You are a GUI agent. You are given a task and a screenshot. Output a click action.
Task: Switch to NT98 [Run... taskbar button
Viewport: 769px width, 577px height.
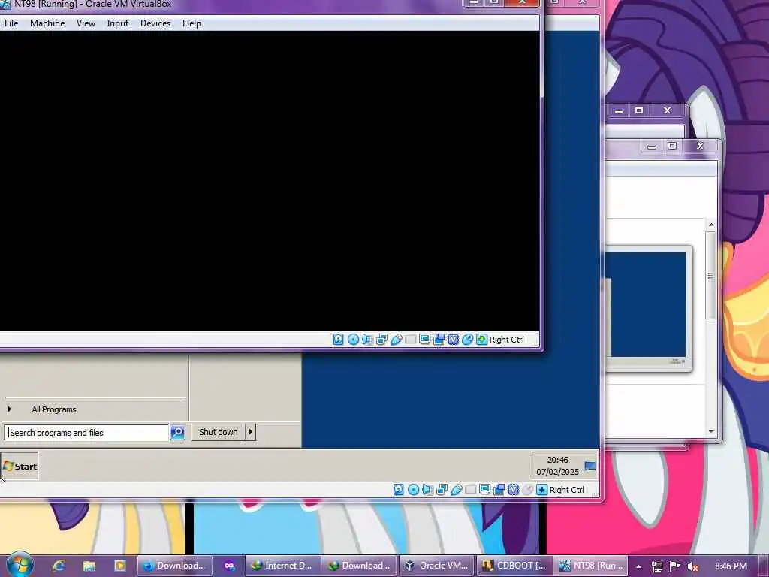(x=592, y=566)
